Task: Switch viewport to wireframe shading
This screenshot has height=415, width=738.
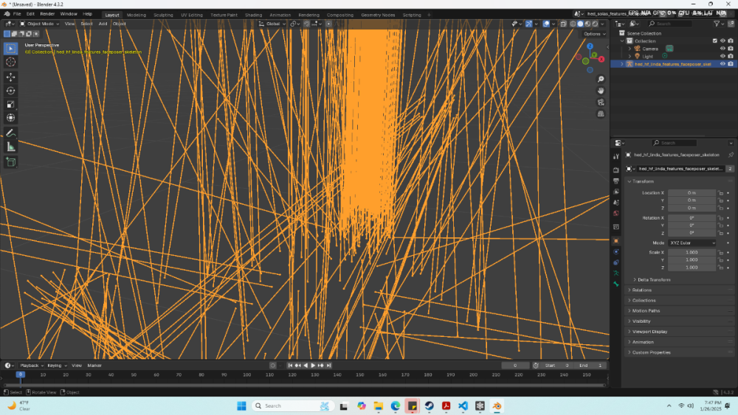Action: [572, 24]
